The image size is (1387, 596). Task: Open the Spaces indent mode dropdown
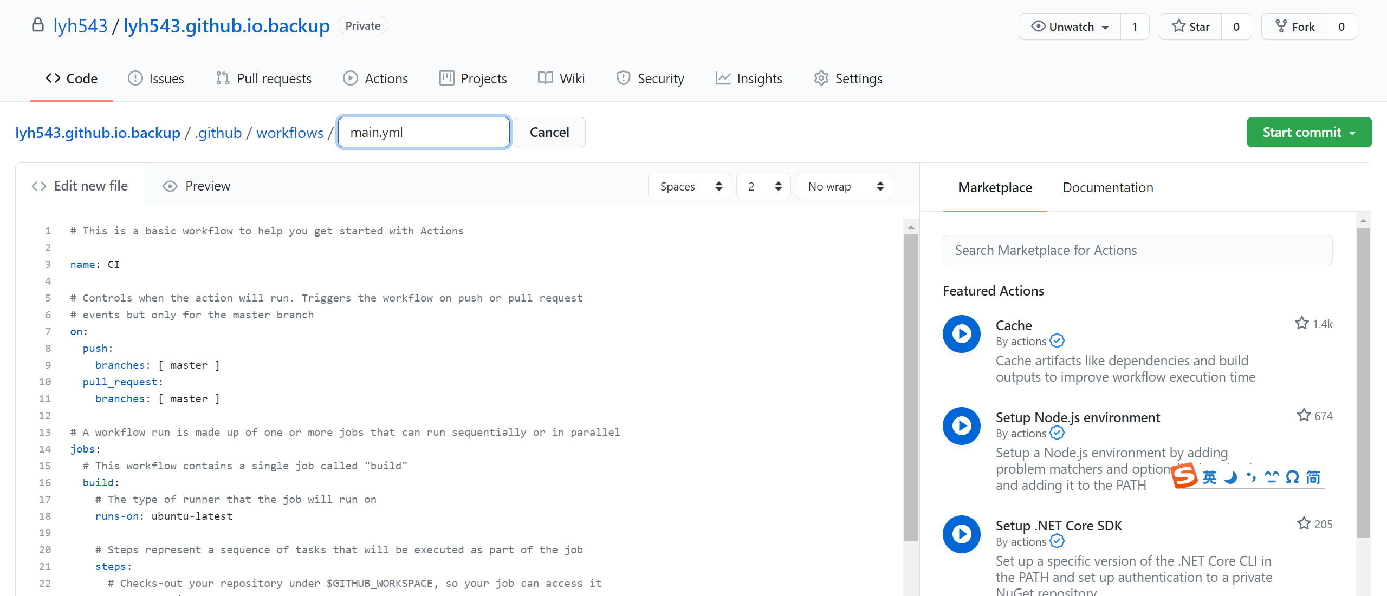(x=690, y=186)
